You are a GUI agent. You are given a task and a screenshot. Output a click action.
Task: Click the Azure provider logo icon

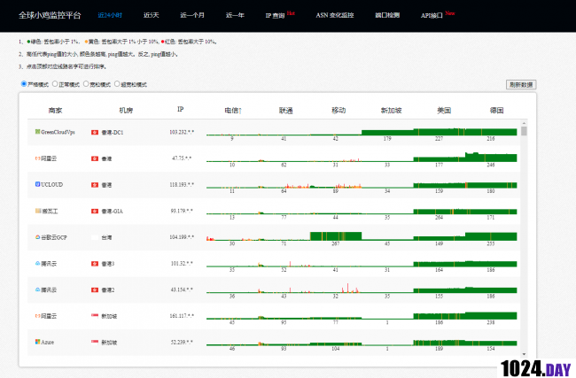(37, 342)
